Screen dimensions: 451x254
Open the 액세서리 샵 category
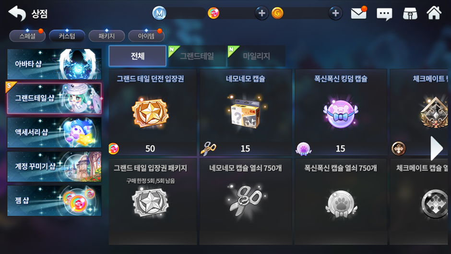(x=54, y=132)
